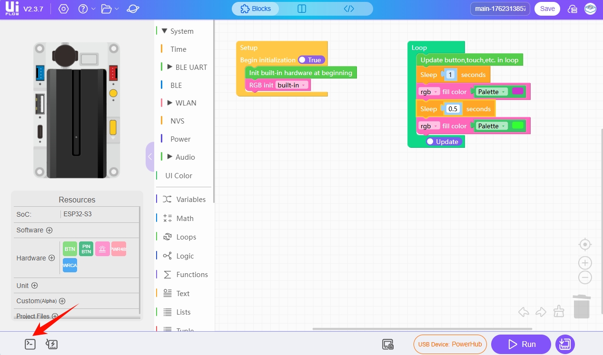This screenshot has height=355, width=603.
Task: Clean up workspace with broom icon
Action: pos(559,312)
